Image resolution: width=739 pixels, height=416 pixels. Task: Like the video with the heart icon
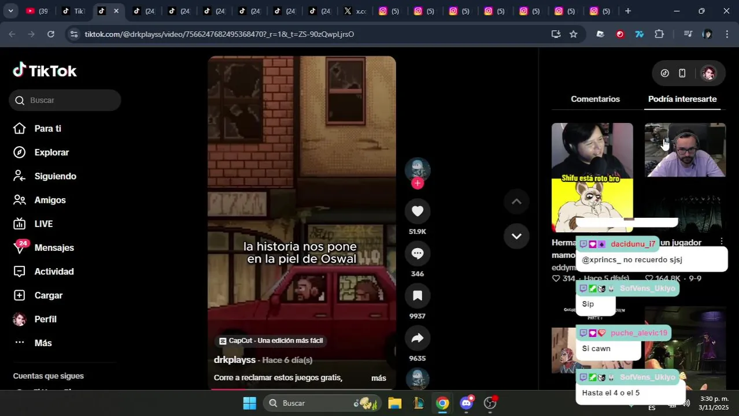(417, 211)
